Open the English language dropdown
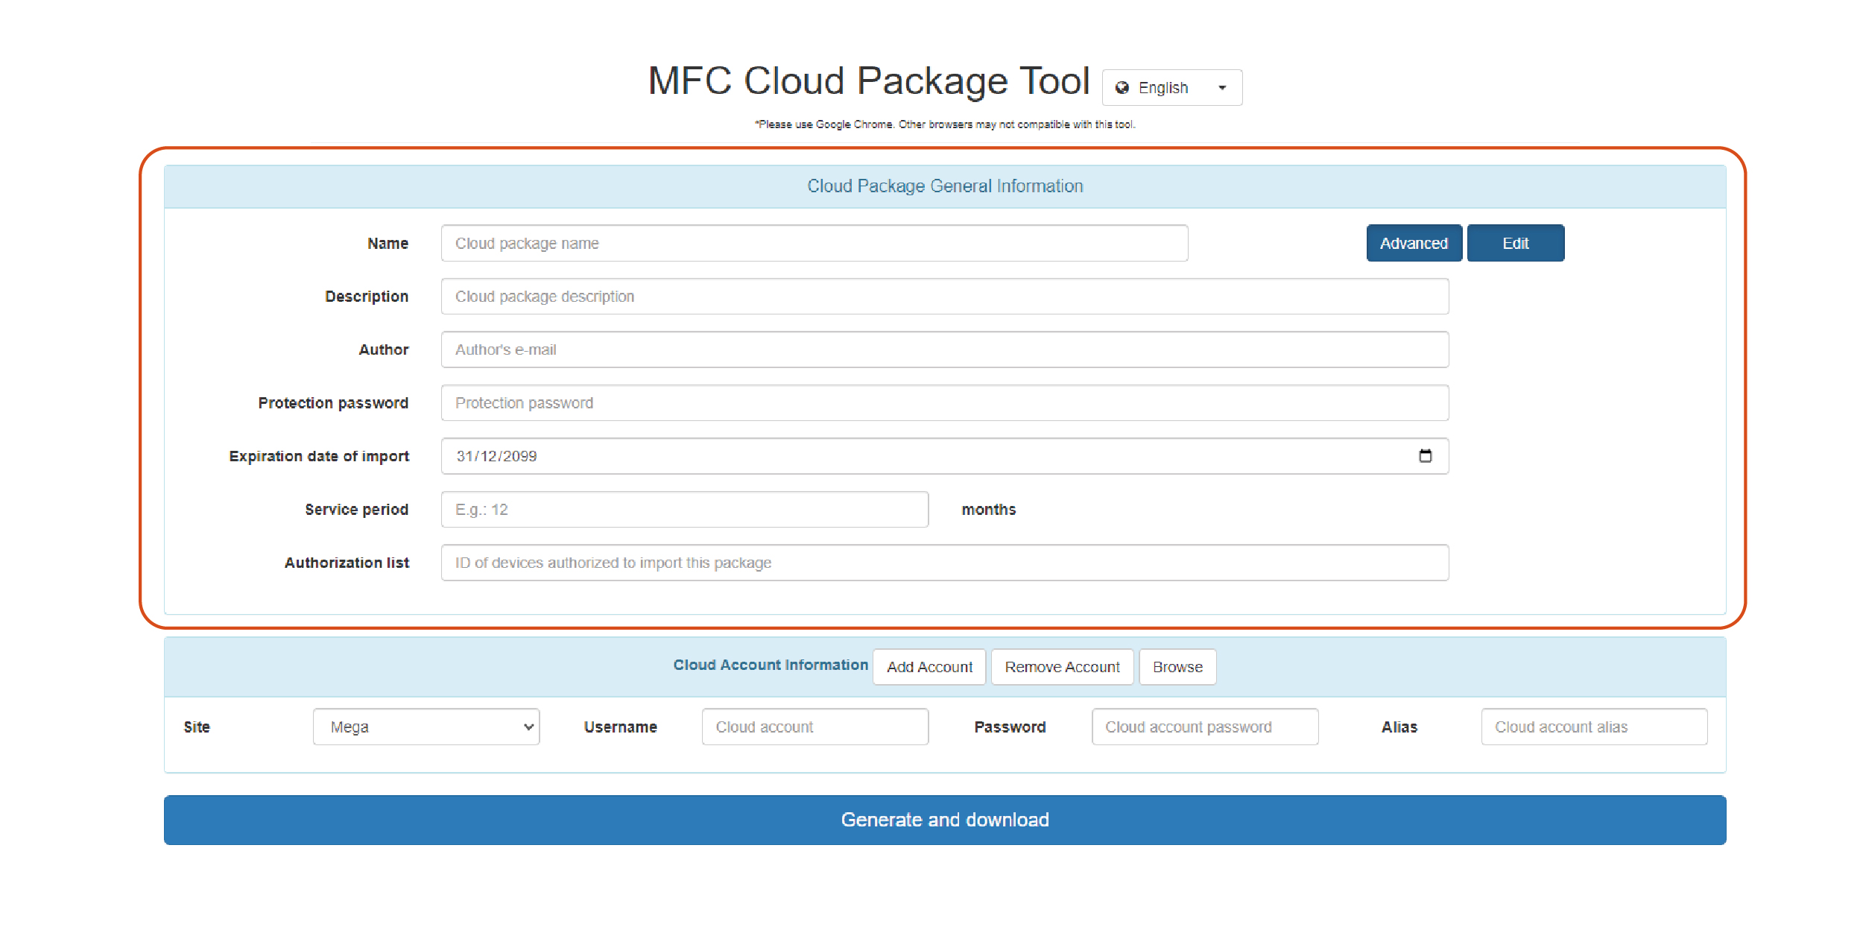Screen dimensions: 1863x930 coord(1171,88)
